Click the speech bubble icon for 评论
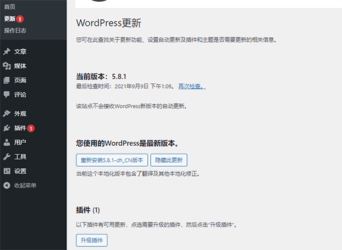Image resolution: width=342 pixels, height=250 pixels. point(7,95)
